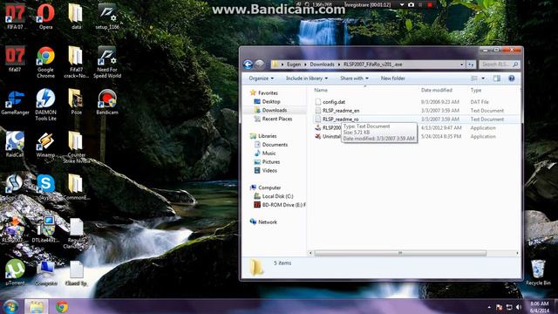Launch the Winamp desktop shortcut

[x=45, y=146]
